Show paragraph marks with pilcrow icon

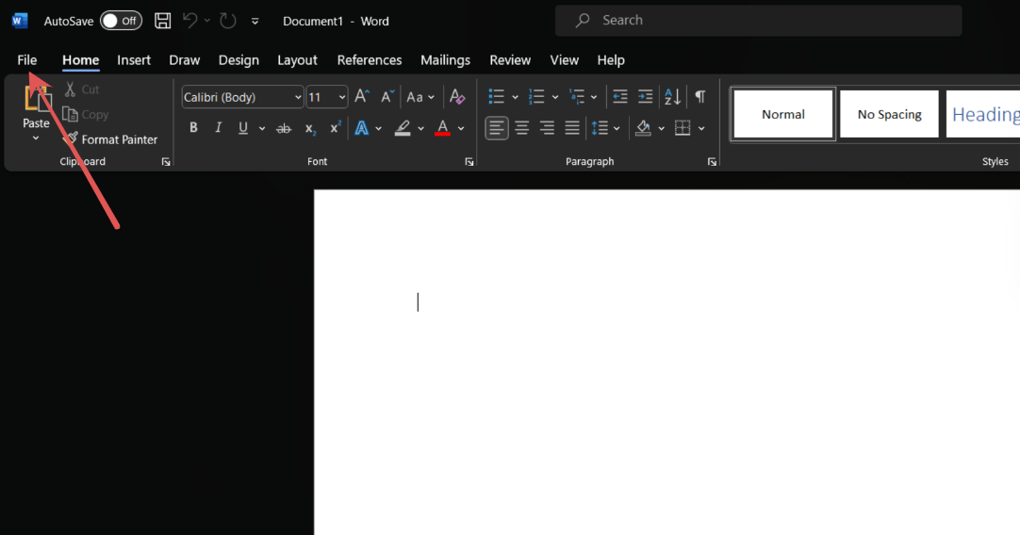coord(699,97)
